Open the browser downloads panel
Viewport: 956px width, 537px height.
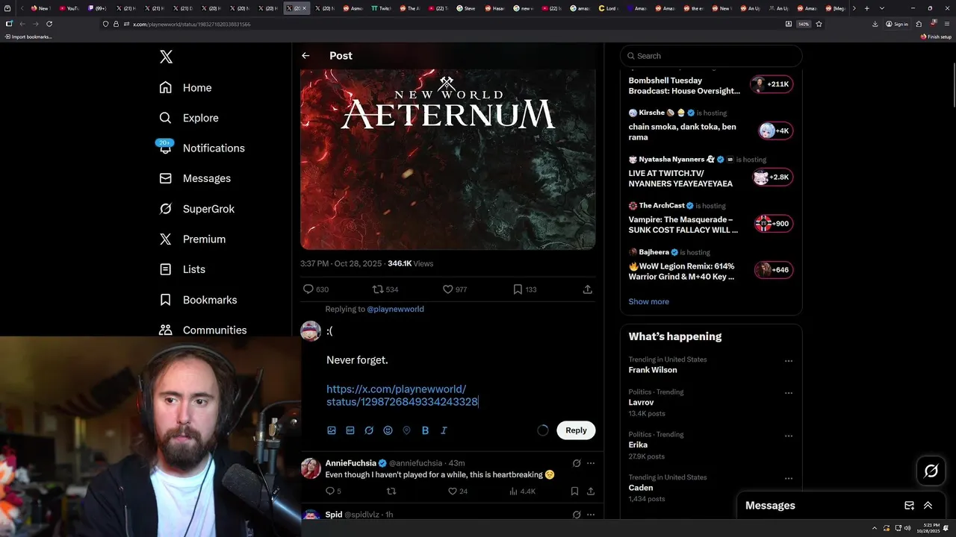(875, 24)
